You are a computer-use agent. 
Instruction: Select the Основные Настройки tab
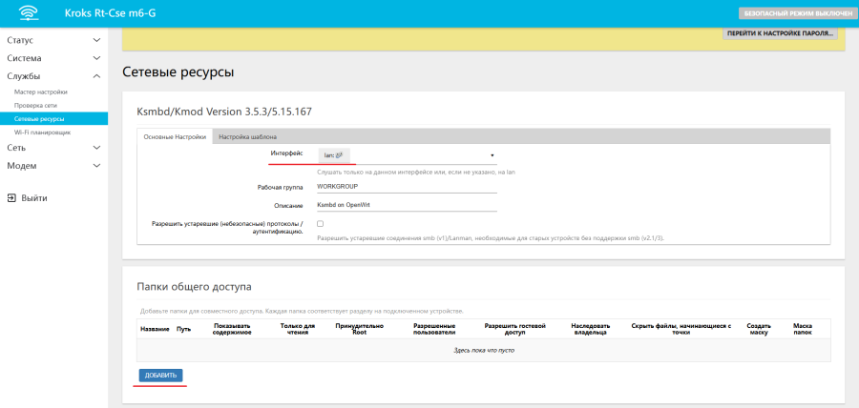coord(175,137)
